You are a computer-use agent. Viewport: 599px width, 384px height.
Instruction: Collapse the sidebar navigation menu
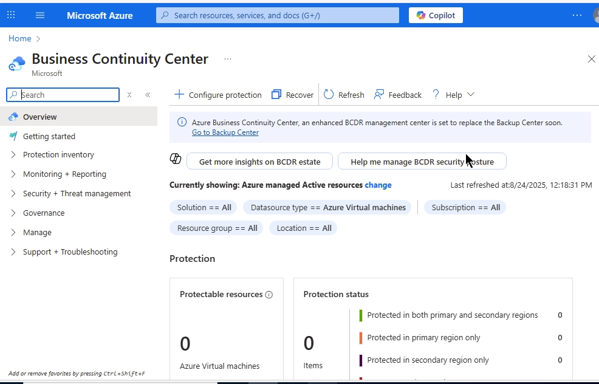click(148, 95)
